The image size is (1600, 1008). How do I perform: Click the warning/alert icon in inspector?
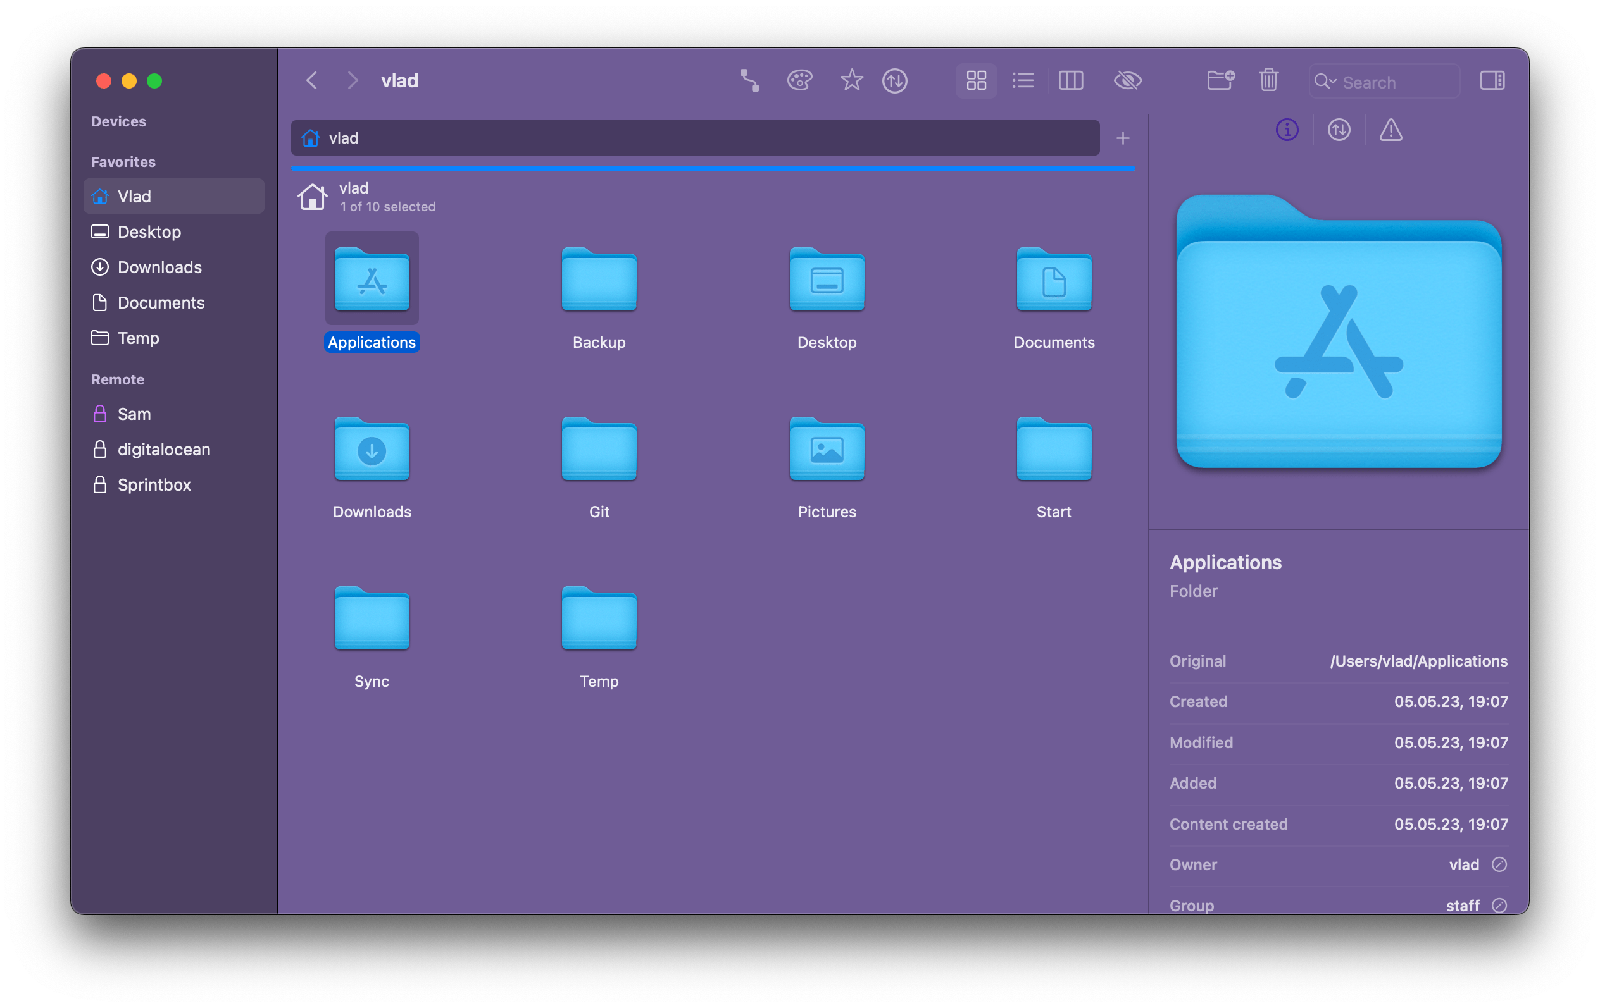pyautogui.click(x=1390, y=130)
